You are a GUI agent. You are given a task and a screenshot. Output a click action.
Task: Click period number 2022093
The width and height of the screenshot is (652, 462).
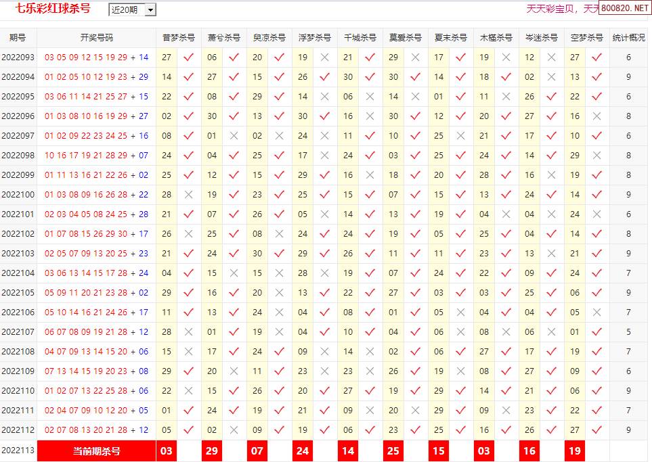(x=18, y=57)
